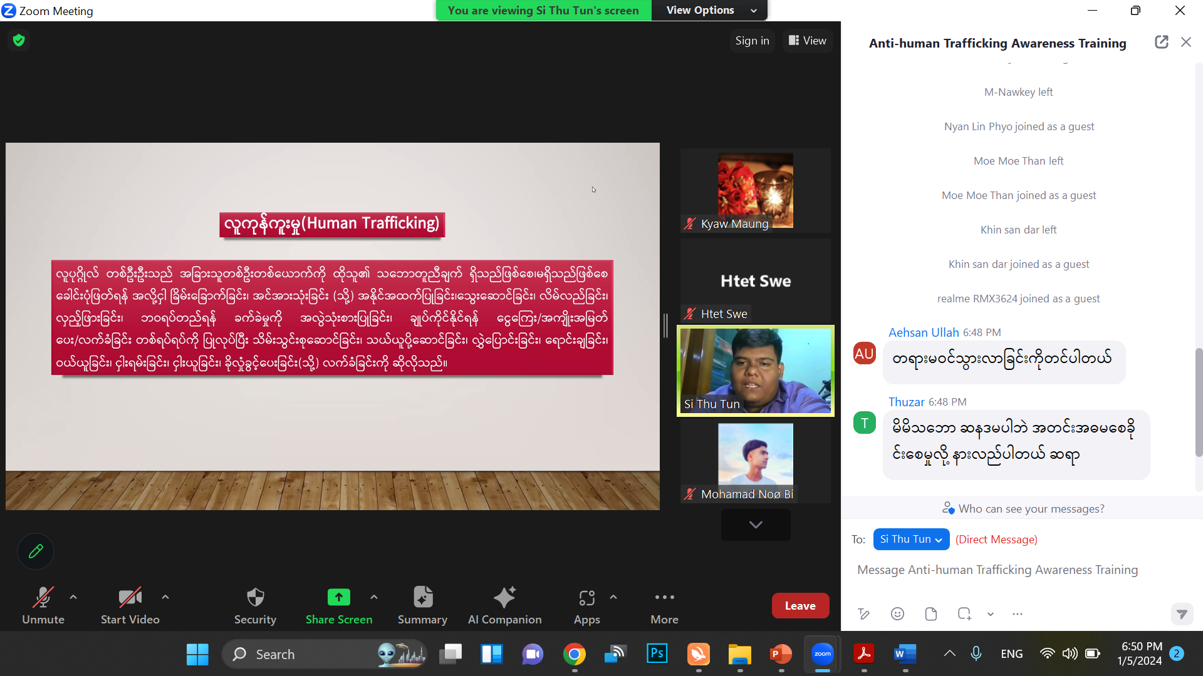Image resolution: width=1203 pixels, height=676 pixels.
Task: Open Google Chrome from the taskbar
Action: pyautogui.click(x=574, y=654)
